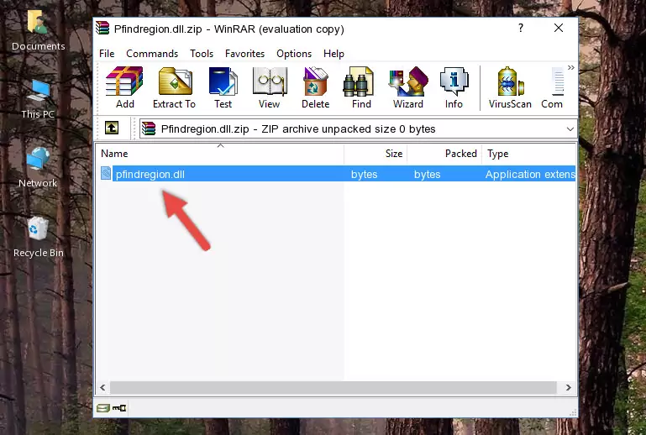This screenshot has height=435, width=646.
Task: Click the Application extension type cell
Action: (x=530, y=174)
